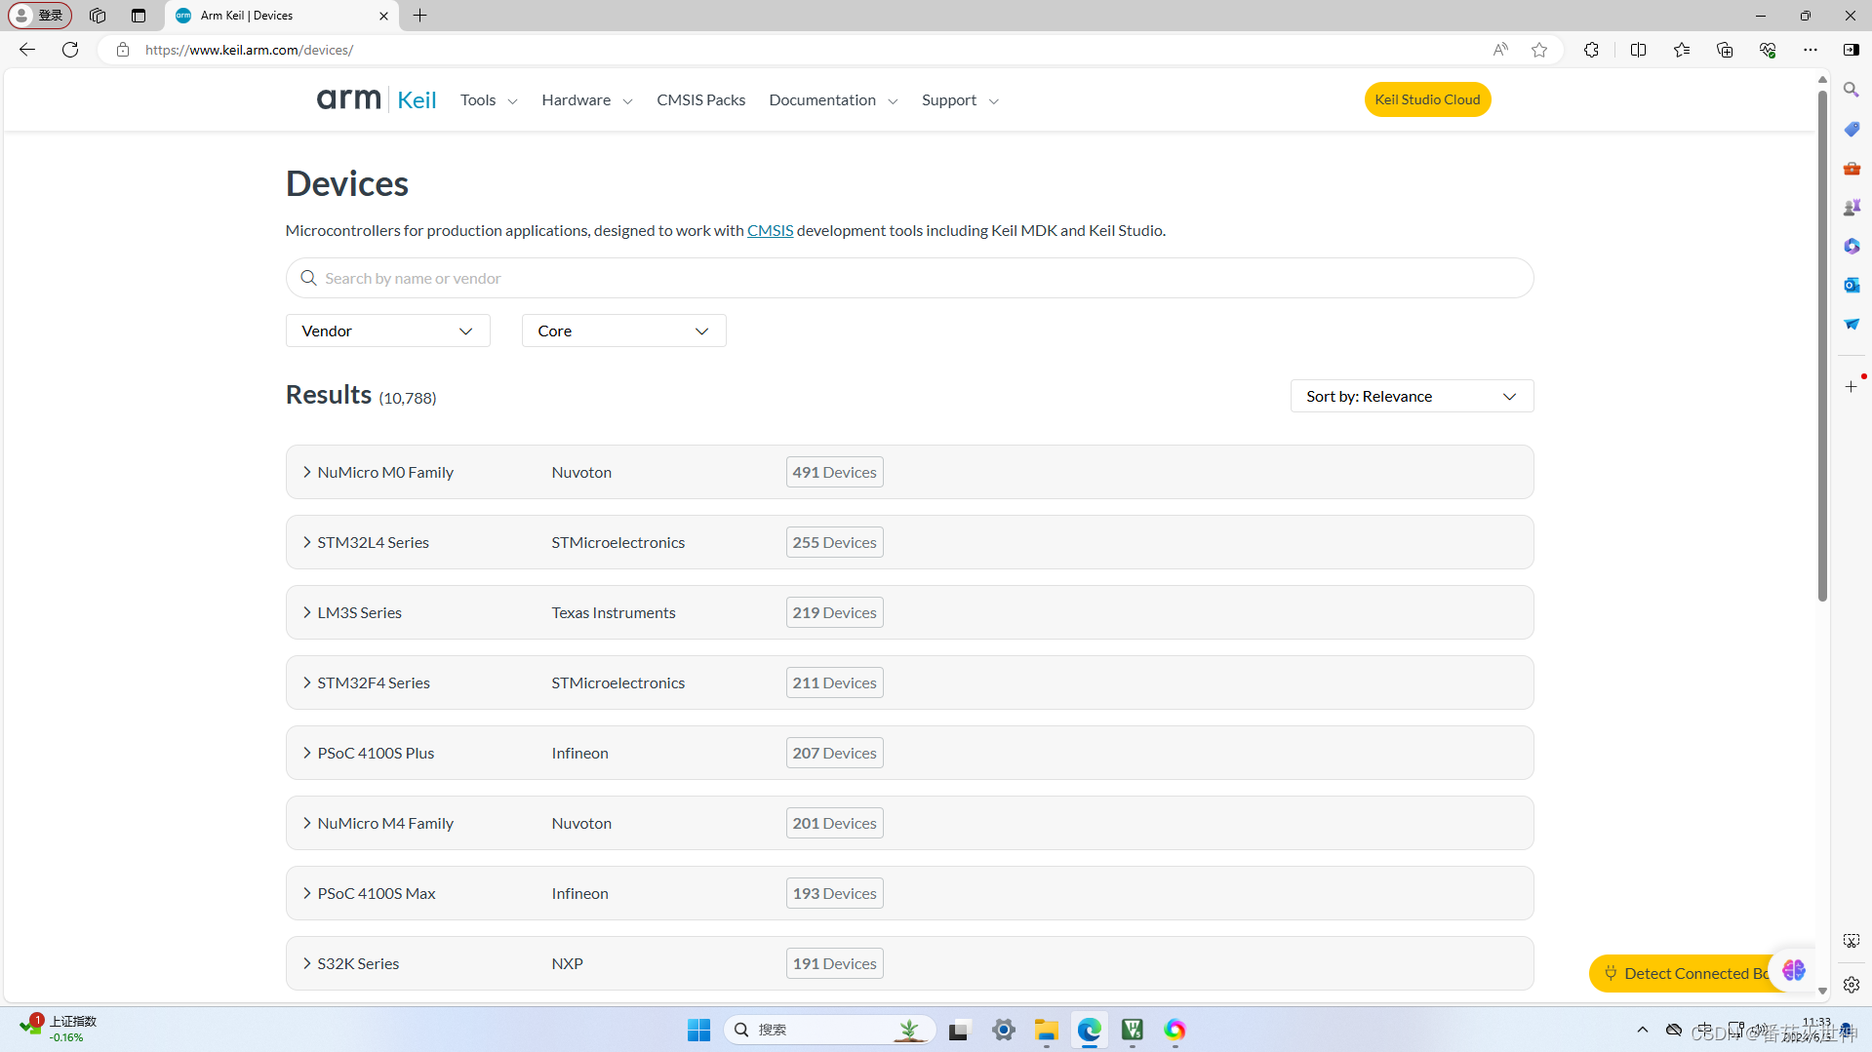Open the Settings app from the taskbar
1872x1052 pixels.
coord(1004,1030)
